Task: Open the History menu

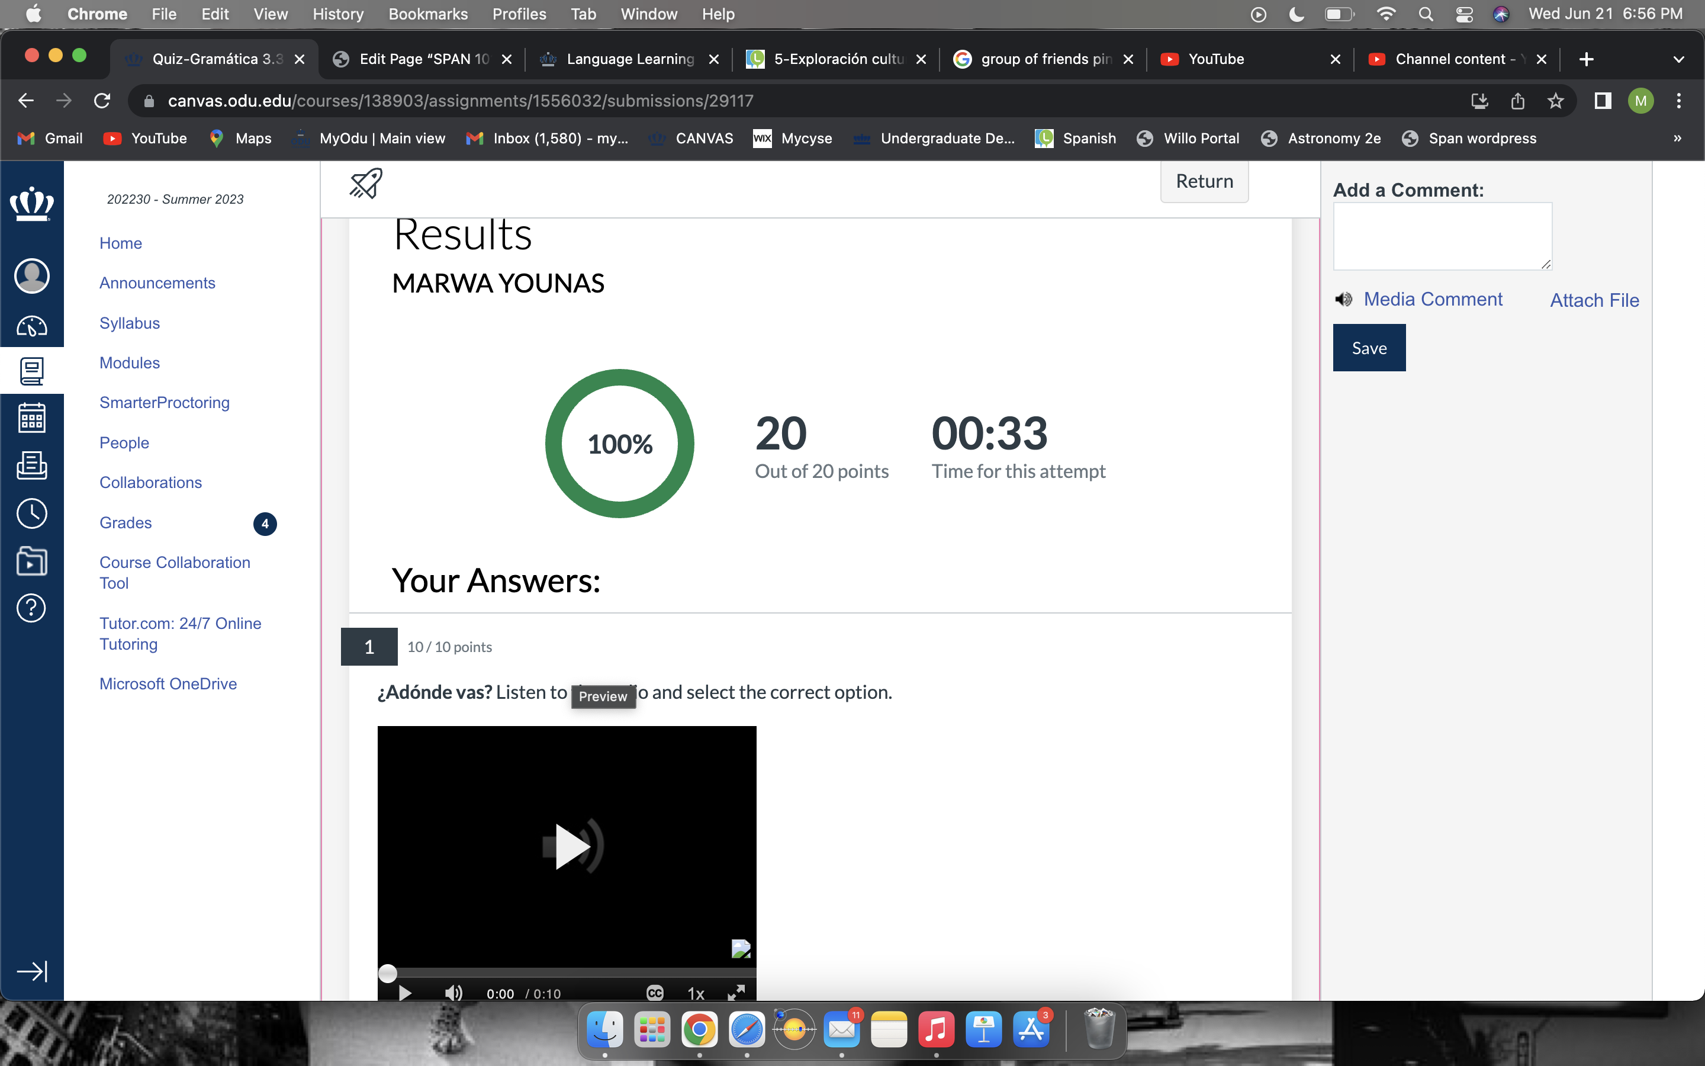Action: coord(338,14)
